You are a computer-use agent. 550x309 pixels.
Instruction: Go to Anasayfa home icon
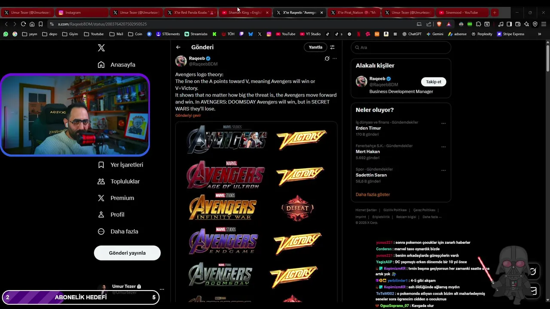pos(101,65)
